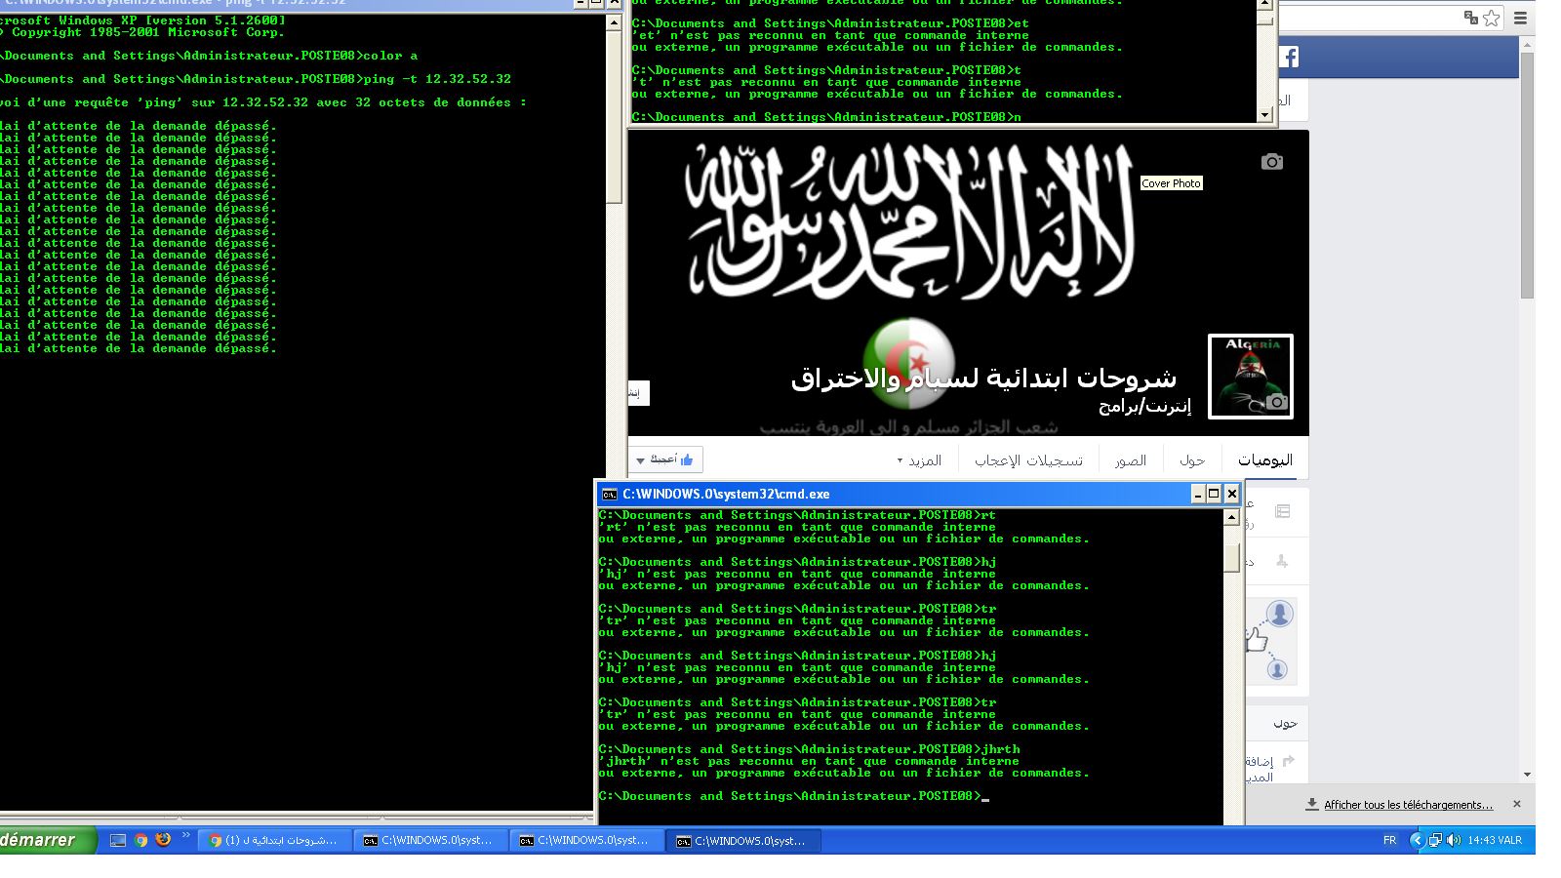Click the Arabic page title on the cover
Viewport: 1561px width, 878px height.
click(983, 379)
